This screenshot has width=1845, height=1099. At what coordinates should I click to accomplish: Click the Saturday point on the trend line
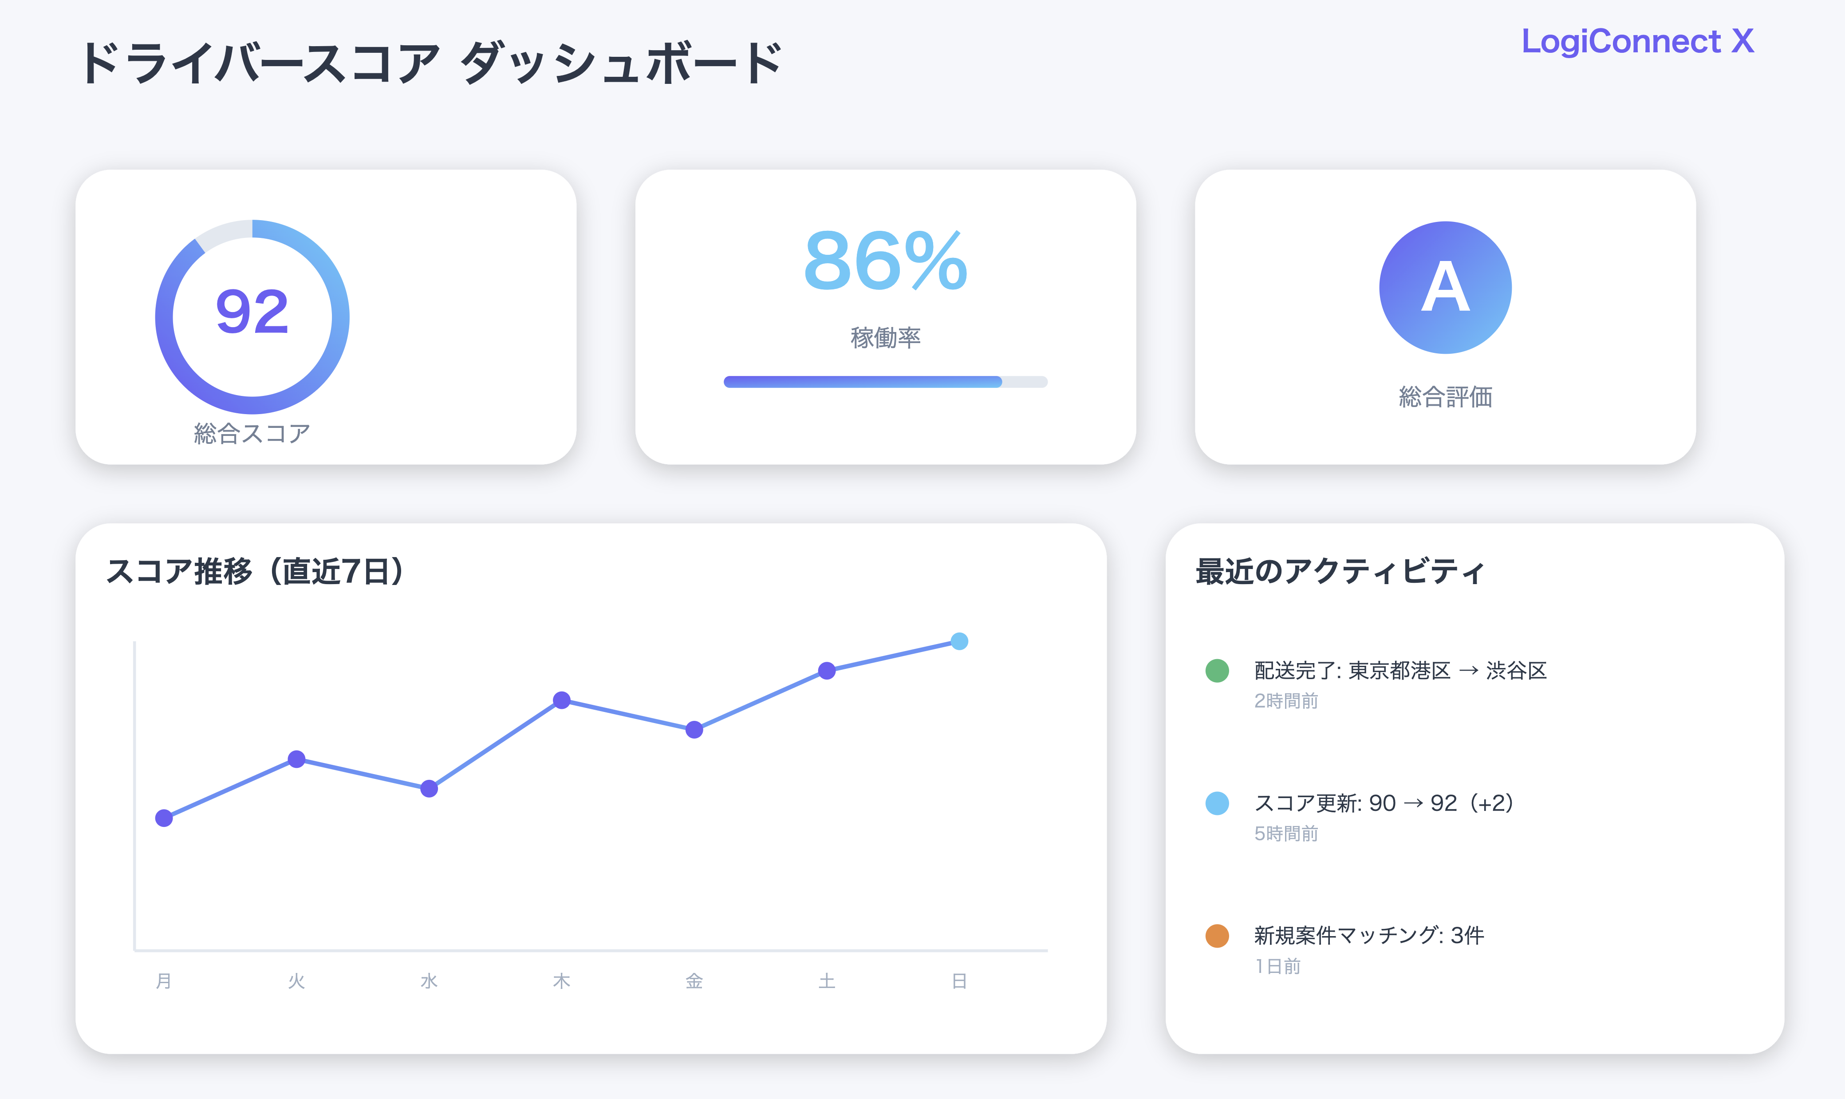[x=827, y=670]
